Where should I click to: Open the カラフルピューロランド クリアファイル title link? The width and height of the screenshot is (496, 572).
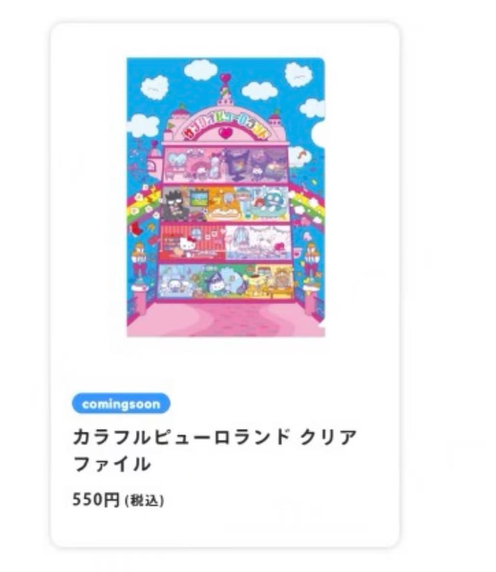(214, 450)
